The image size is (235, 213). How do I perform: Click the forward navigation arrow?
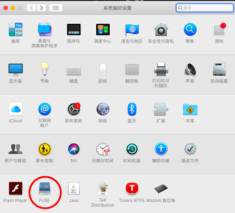[42, 7]
